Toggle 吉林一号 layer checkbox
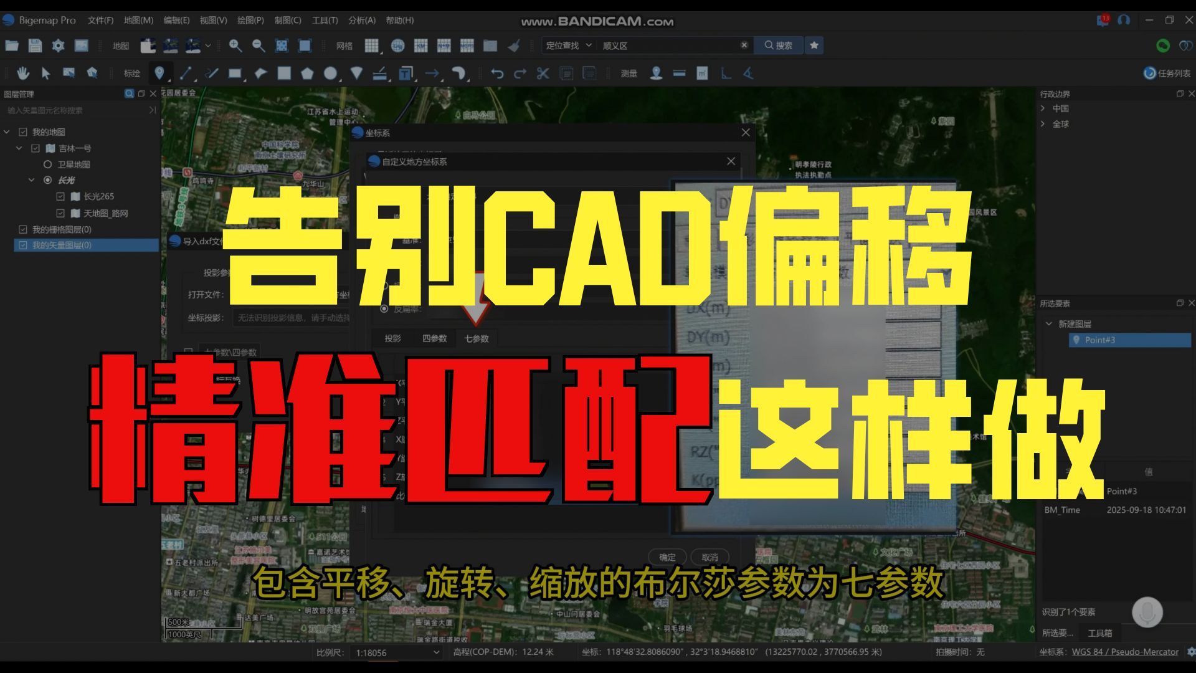The width and height of the screenshot is (1196, 673). pyautogui.click(x=36, y=148)
